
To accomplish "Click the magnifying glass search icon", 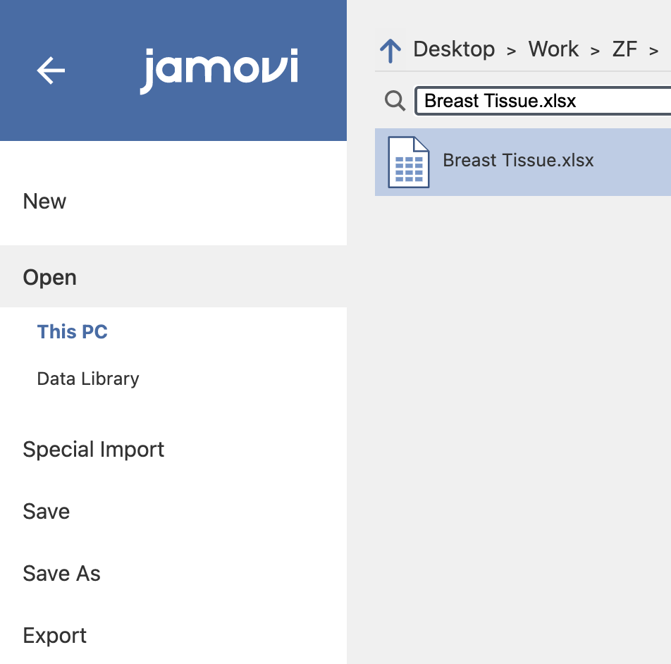I will [395, 101].
